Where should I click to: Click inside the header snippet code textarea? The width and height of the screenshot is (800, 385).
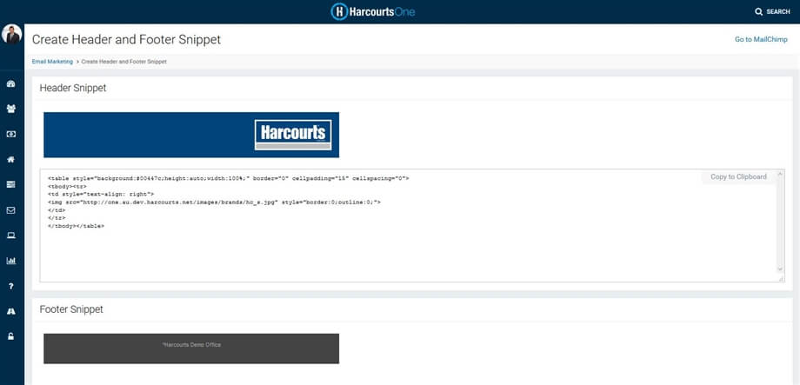coord(412,225)
